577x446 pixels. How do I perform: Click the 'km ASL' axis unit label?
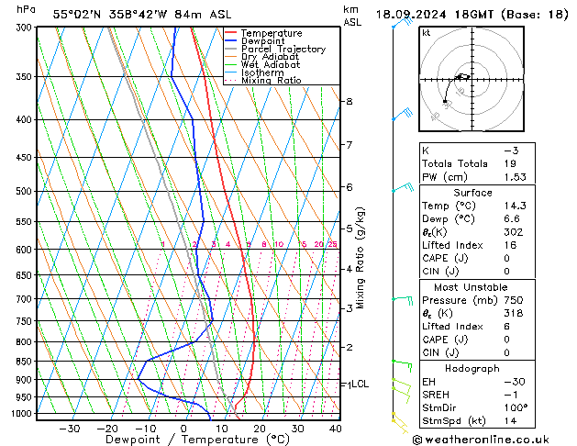click(351, 16)
